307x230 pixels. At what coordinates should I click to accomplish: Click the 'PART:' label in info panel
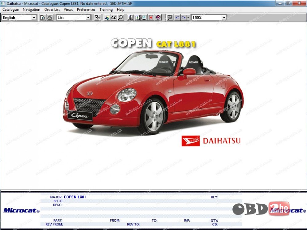tap(58, 220)
